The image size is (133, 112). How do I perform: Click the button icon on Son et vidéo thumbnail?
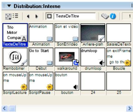click(75, 39)
